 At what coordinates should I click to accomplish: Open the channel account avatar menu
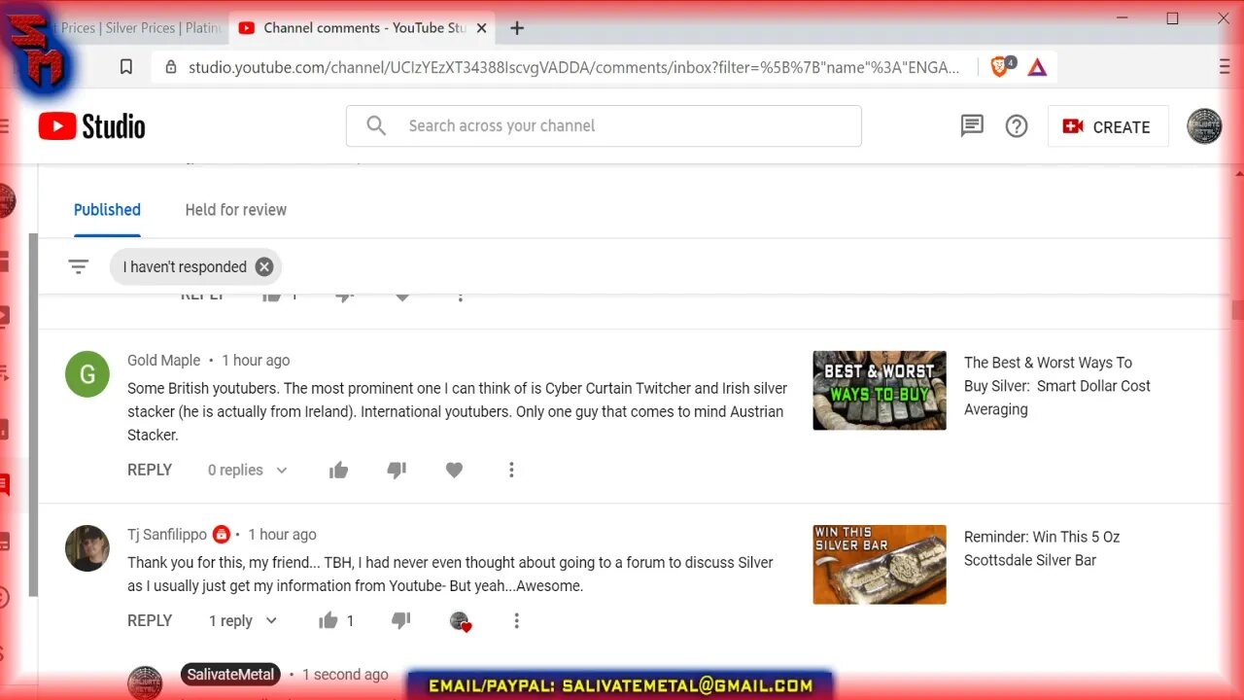click(x=1204, y=126)
